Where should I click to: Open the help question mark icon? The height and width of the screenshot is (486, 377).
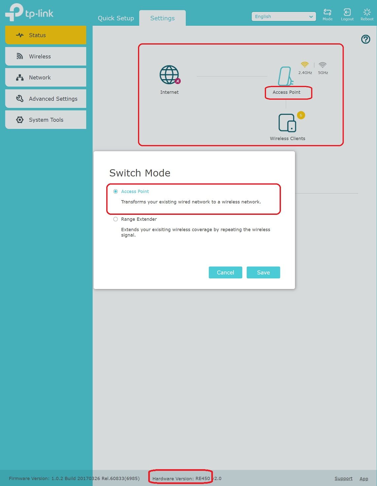[x=365, y=39]
